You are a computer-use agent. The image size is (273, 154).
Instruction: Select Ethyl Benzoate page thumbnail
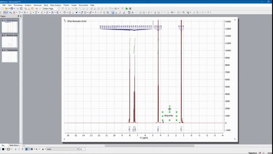tap(10, 26)
